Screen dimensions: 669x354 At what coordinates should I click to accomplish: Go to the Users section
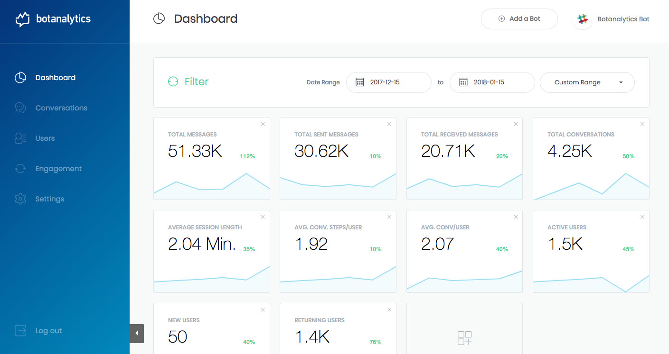[45, 138]
